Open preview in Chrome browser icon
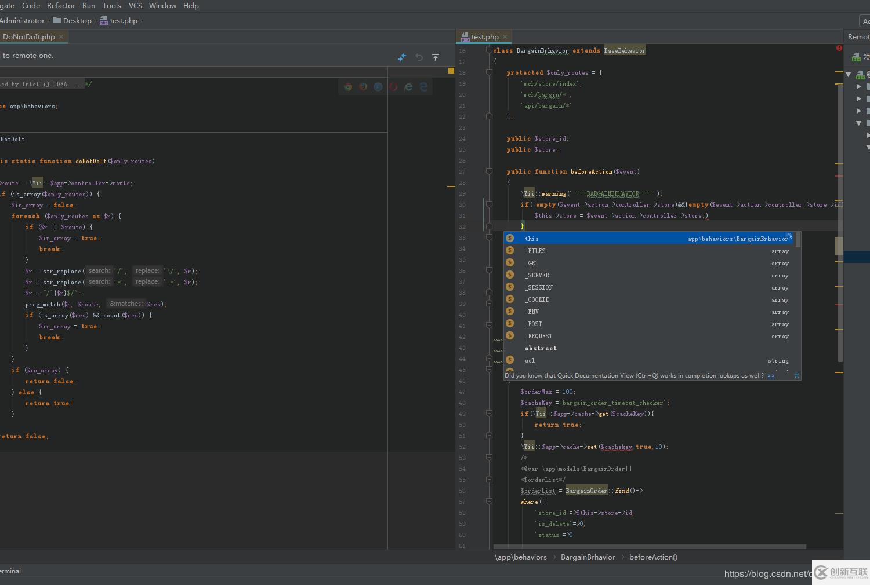 (x=348, y=87)
